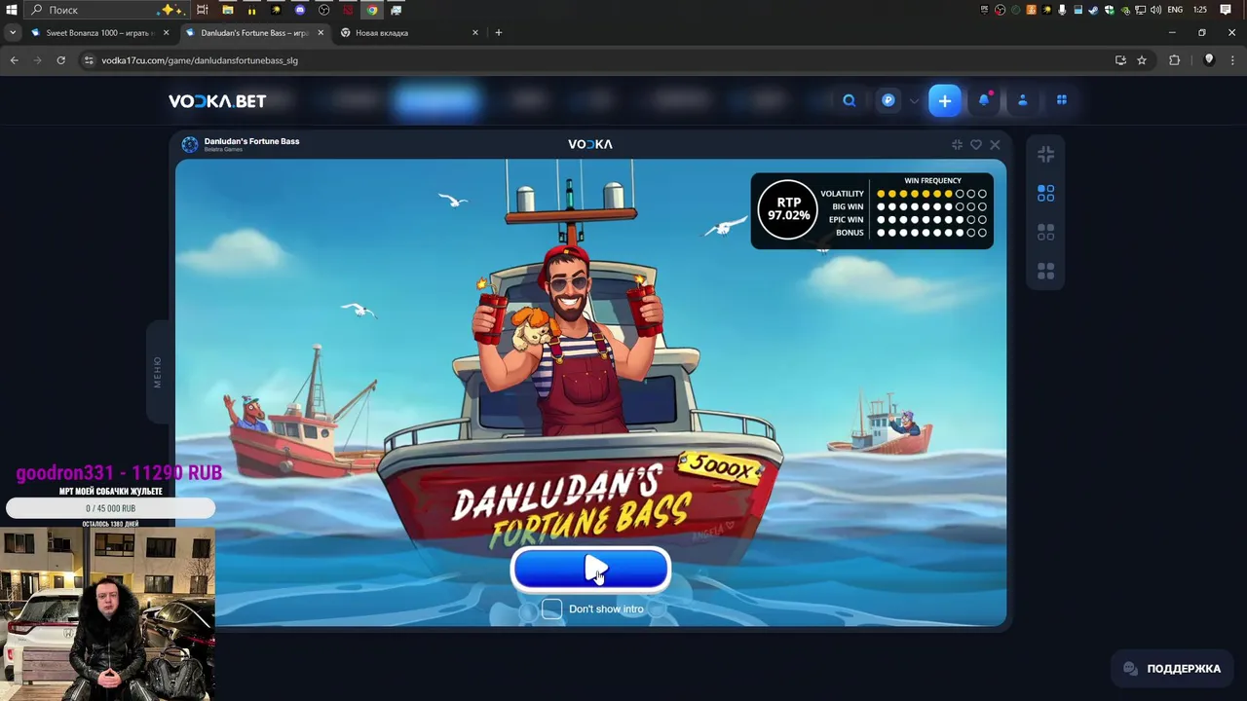Click the RTP 97.02% badge
Viewport: 1247px width, 701px height.
point(788,209)
